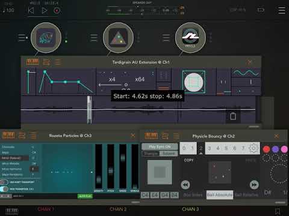Screen dimensions: 289x216
Task: Open MIDI routing icon in Physicle Bouncy title bar
Action: [165, 136]
